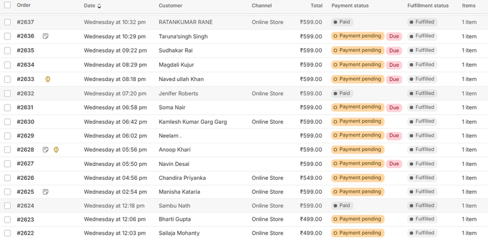Click the Paid badge on order #2637
The image size is (488, 239).
(342, 22)
